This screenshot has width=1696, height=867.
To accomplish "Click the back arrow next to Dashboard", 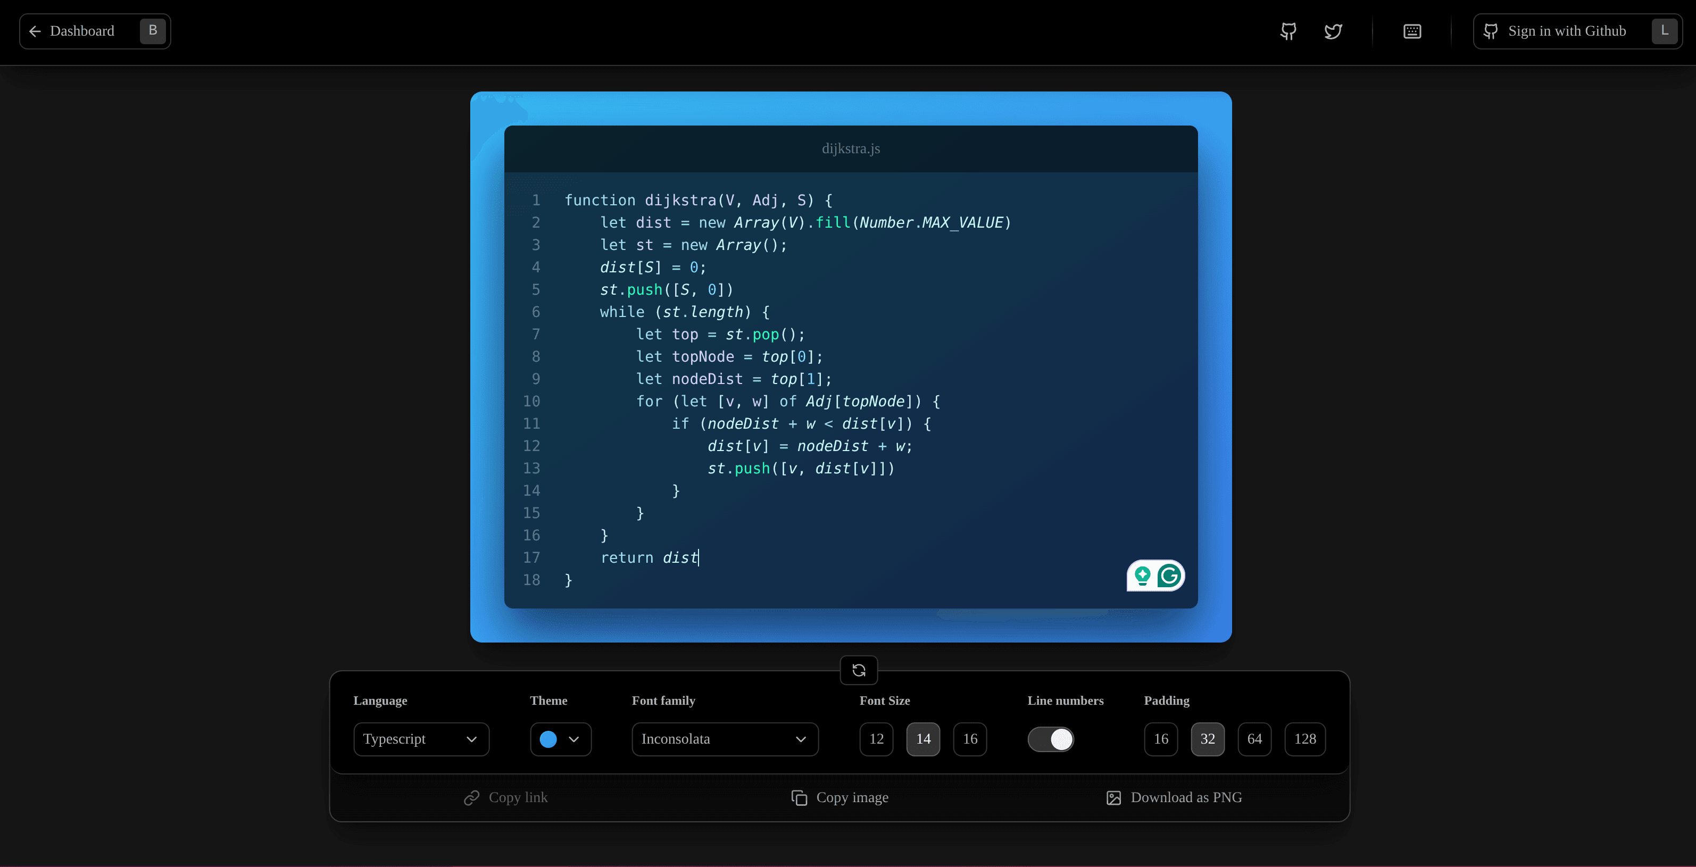I will [35, 31].
